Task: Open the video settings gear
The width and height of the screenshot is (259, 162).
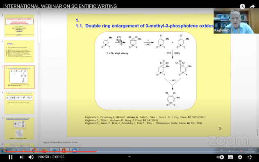Action: tap(240, 157)
